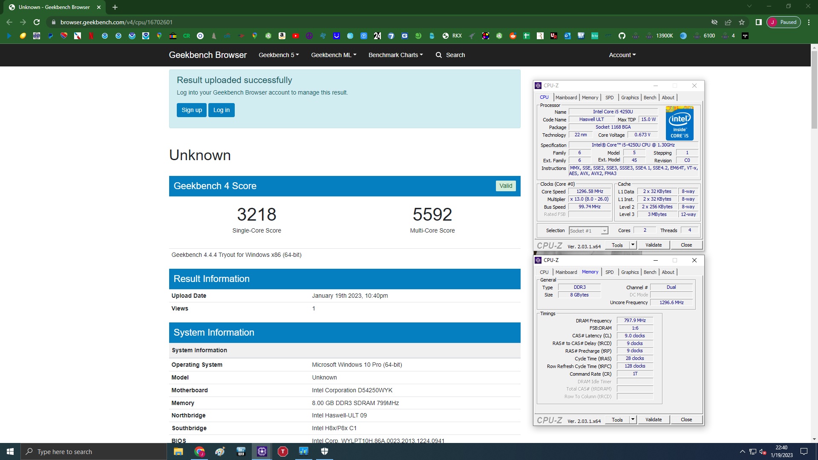The image size is (818, 460).
Task: Expand the Geekbench 5 dropdown menu
Action: tap(279, 55)
